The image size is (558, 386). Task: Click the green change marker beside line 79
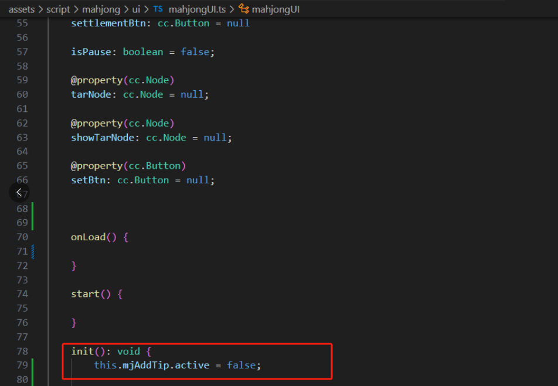tap(33, 372)
